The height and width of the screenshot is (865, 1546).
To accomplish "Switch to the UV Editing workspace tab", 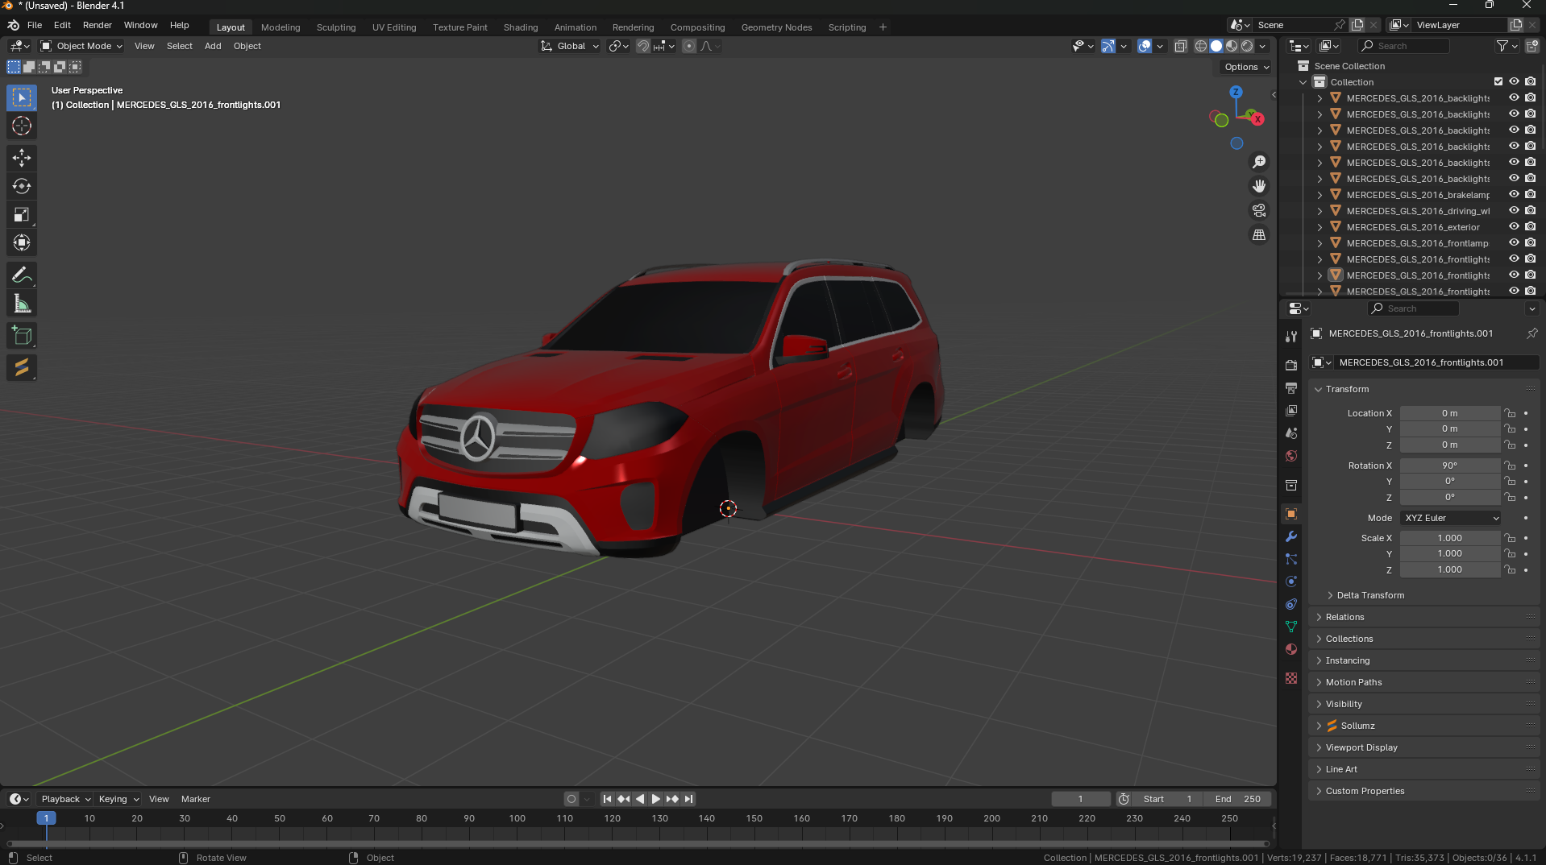I will (394, 27).
